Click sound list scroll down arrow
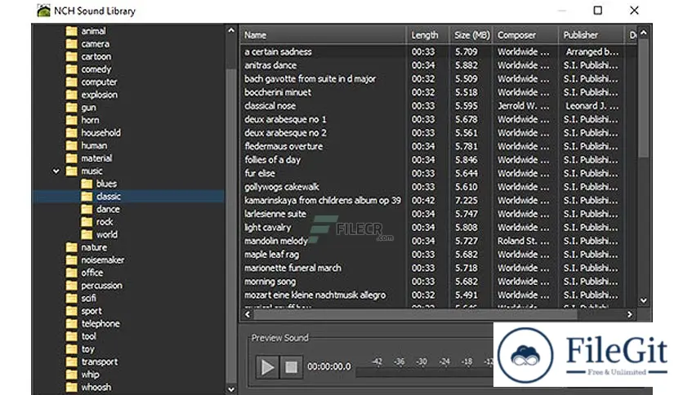The height and width of the screenshot is (395, 683). [x=643, y=300]
